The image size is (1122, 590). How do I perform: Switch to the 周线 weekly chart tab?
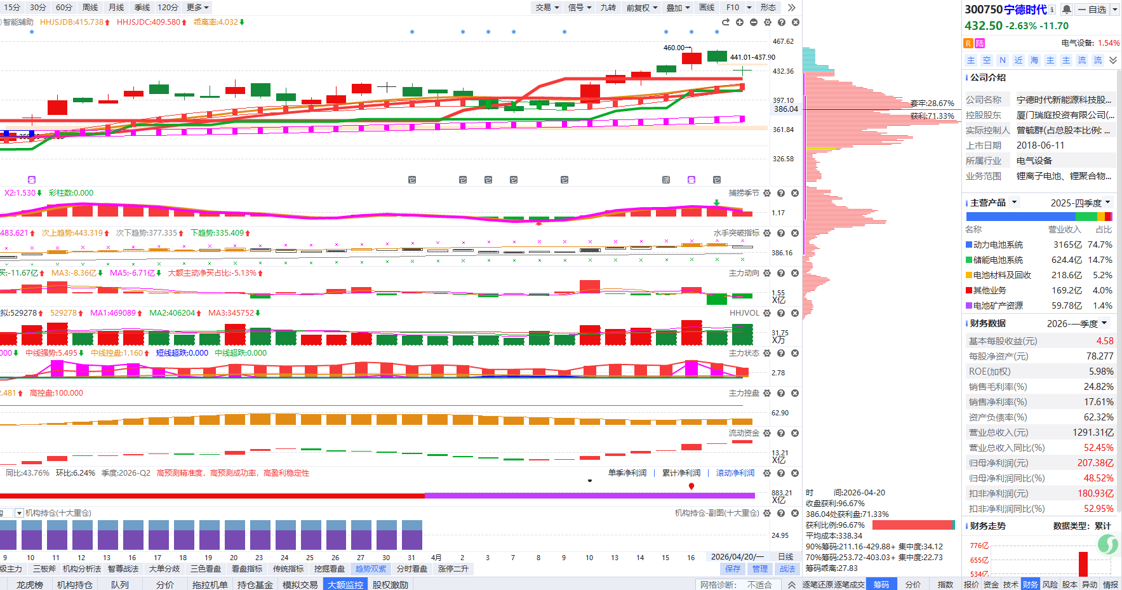pyautogui.click(x=90, y=8)
